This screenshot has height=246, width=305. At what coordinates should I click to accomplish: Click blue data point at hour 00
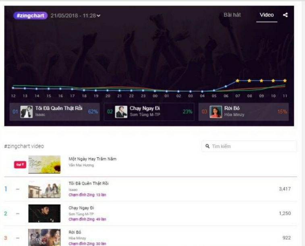click(155, 91)
